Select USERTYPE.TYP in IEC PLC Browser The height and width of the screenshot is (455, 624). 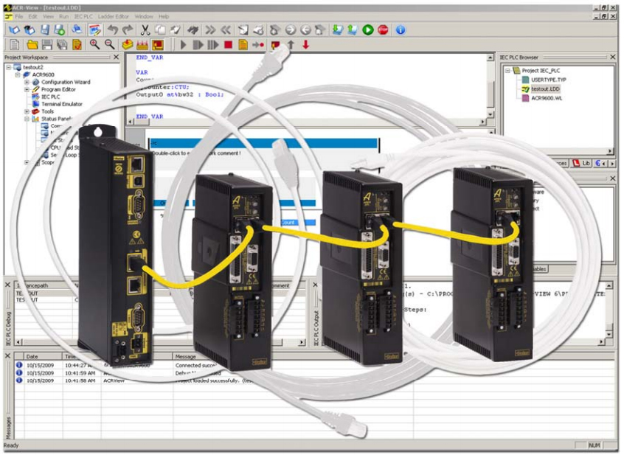[548, 80]
